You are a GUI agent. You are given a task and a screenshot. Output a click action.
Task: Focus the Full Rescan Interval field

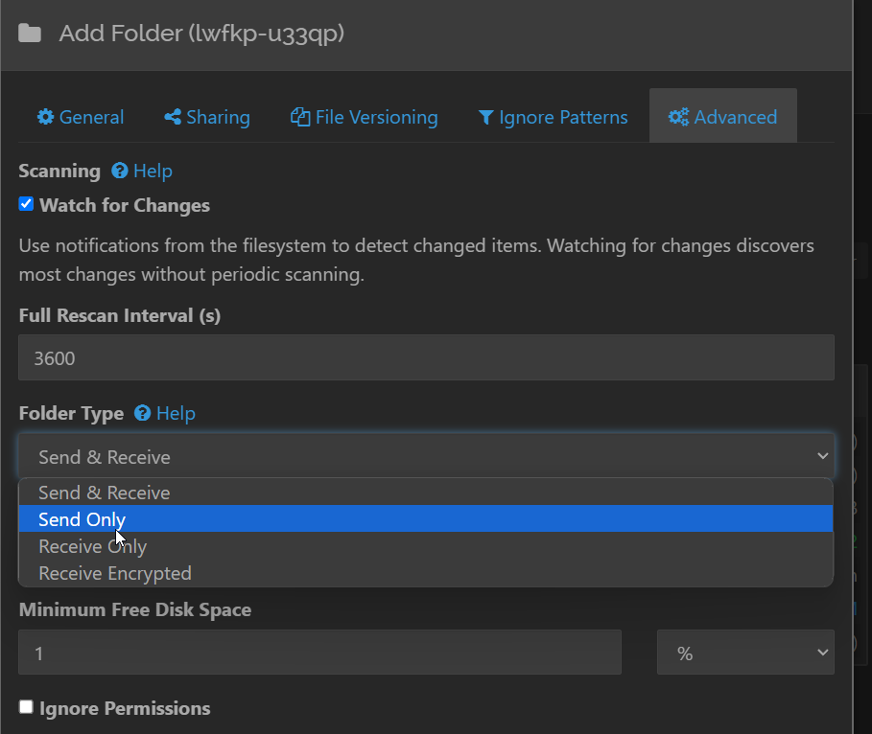tap(426, 357)
